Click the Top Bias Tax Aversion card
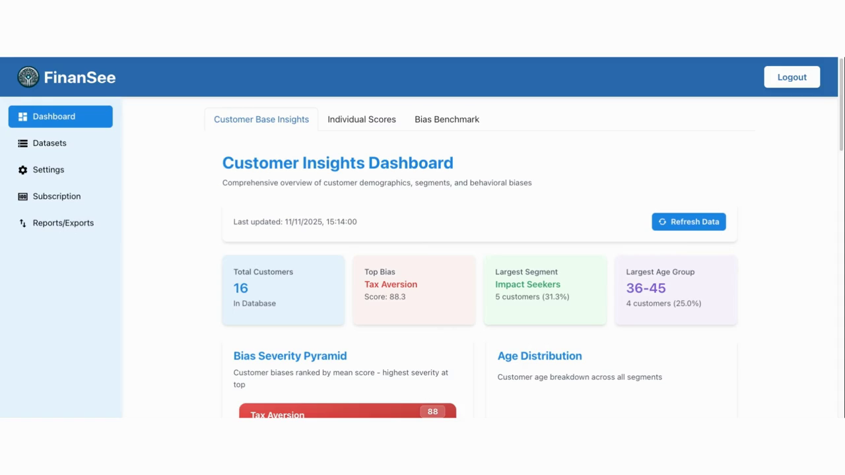845x475 pixels. [414, 290]
